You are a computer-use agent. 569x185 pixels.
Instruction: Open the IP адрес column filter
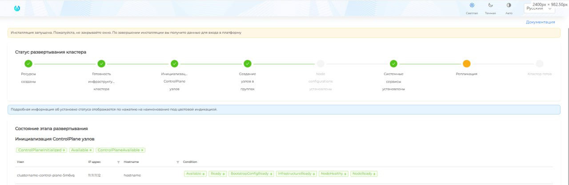tap(118, 162)
